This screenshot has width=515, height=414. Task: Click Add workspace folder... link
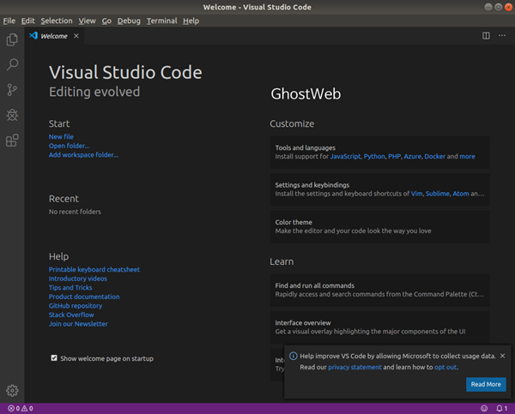pos(83,155)
